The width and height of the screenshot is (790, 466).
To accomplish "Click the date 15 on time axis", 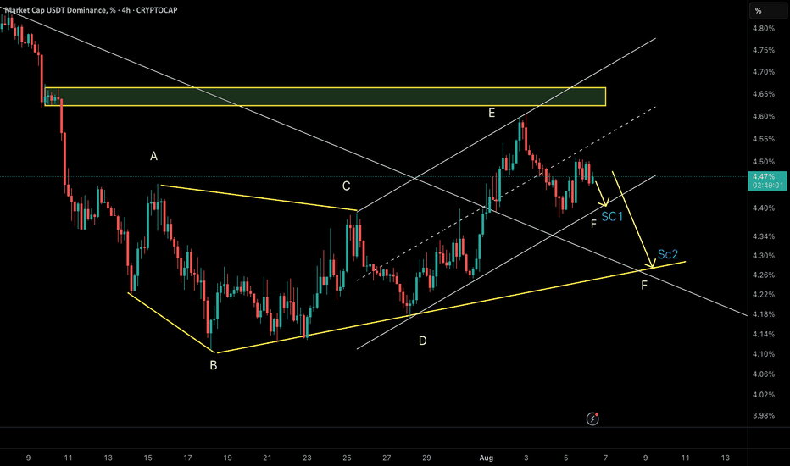I will pyautogui.click(x=147, y=458).
